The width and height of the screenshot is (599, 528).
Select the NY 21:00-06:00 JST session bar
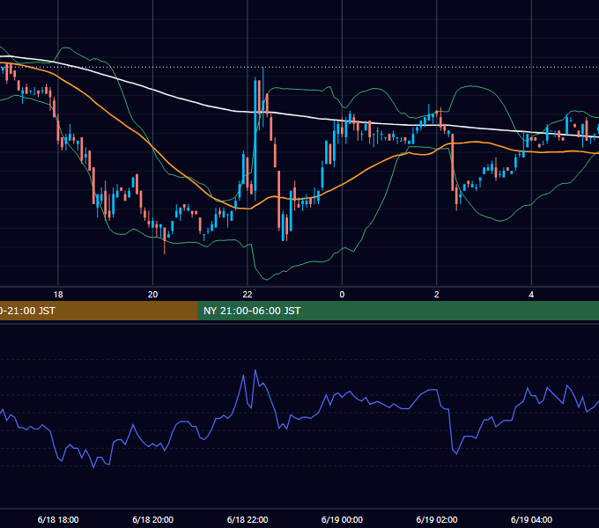(x=398, y=311)
